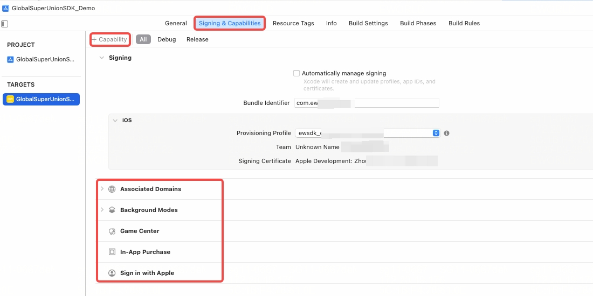Toggle the sidebar navigator panel icon
Viewport: 593px width, 296px height.
coord(4,24)
